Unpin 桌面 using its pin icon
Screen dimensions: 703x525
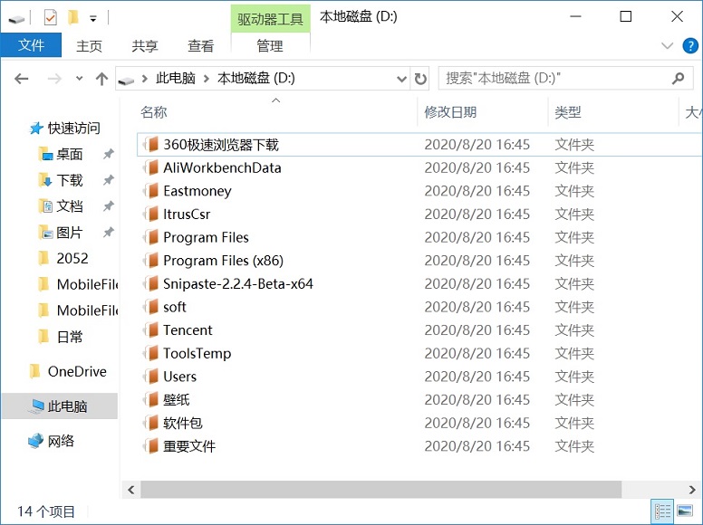[108, 154]
